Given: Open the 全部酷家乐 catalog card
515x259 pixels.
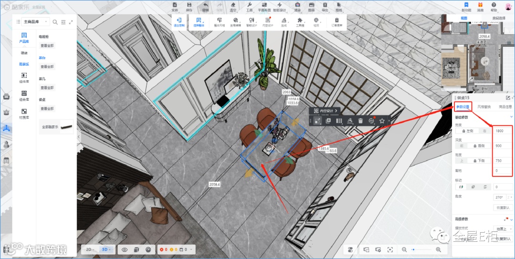Looking at the screenshot, I should 56,126.
